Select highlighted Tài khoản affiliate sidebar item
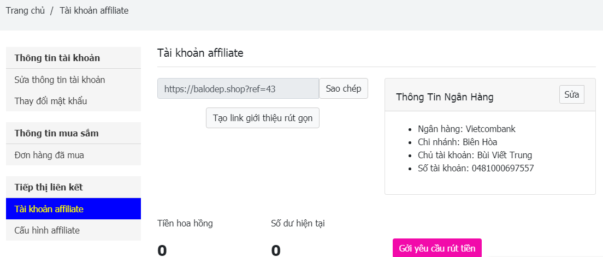This screenshot has height=257, width=603. [x=49, y=209]
